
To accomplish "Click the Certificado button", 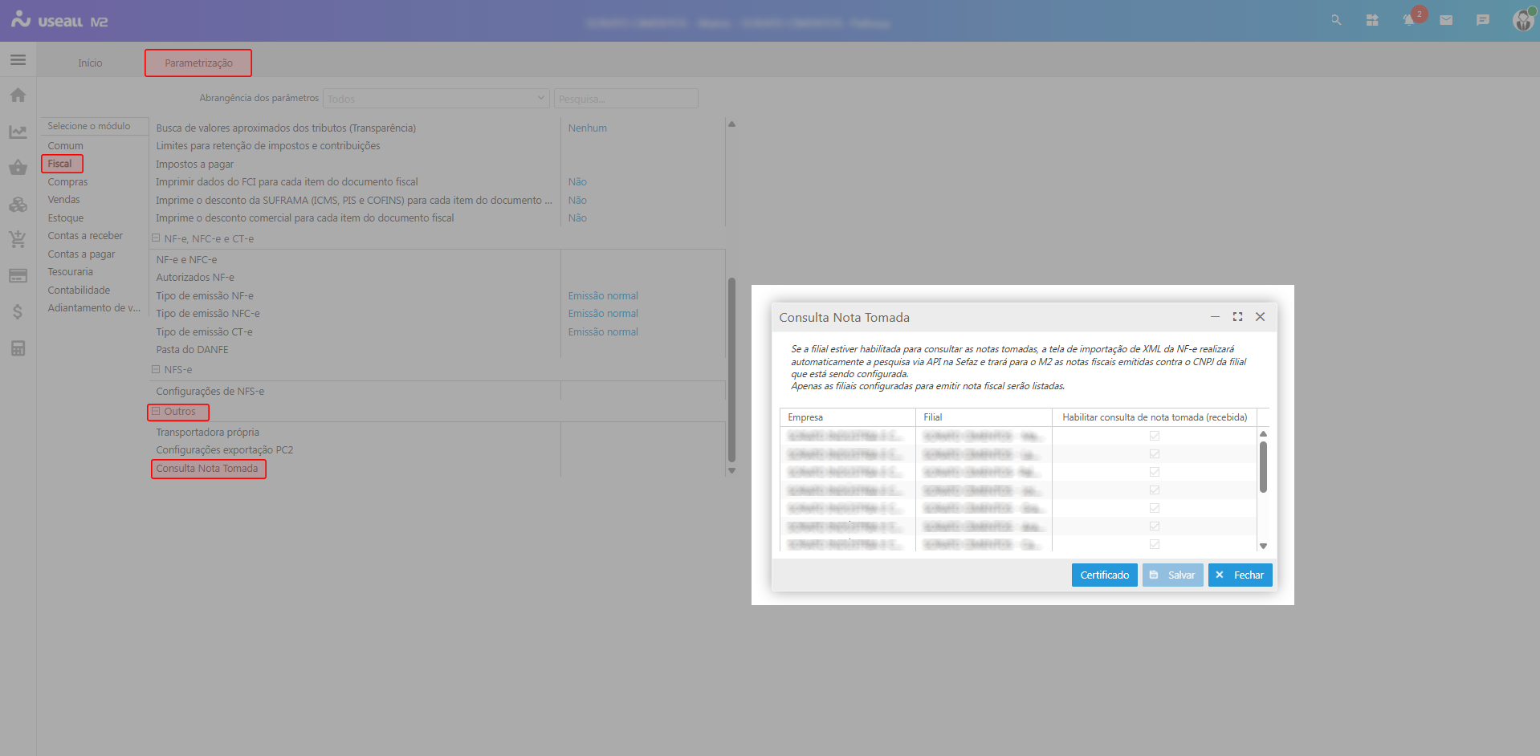I will tap(1104, 575).
